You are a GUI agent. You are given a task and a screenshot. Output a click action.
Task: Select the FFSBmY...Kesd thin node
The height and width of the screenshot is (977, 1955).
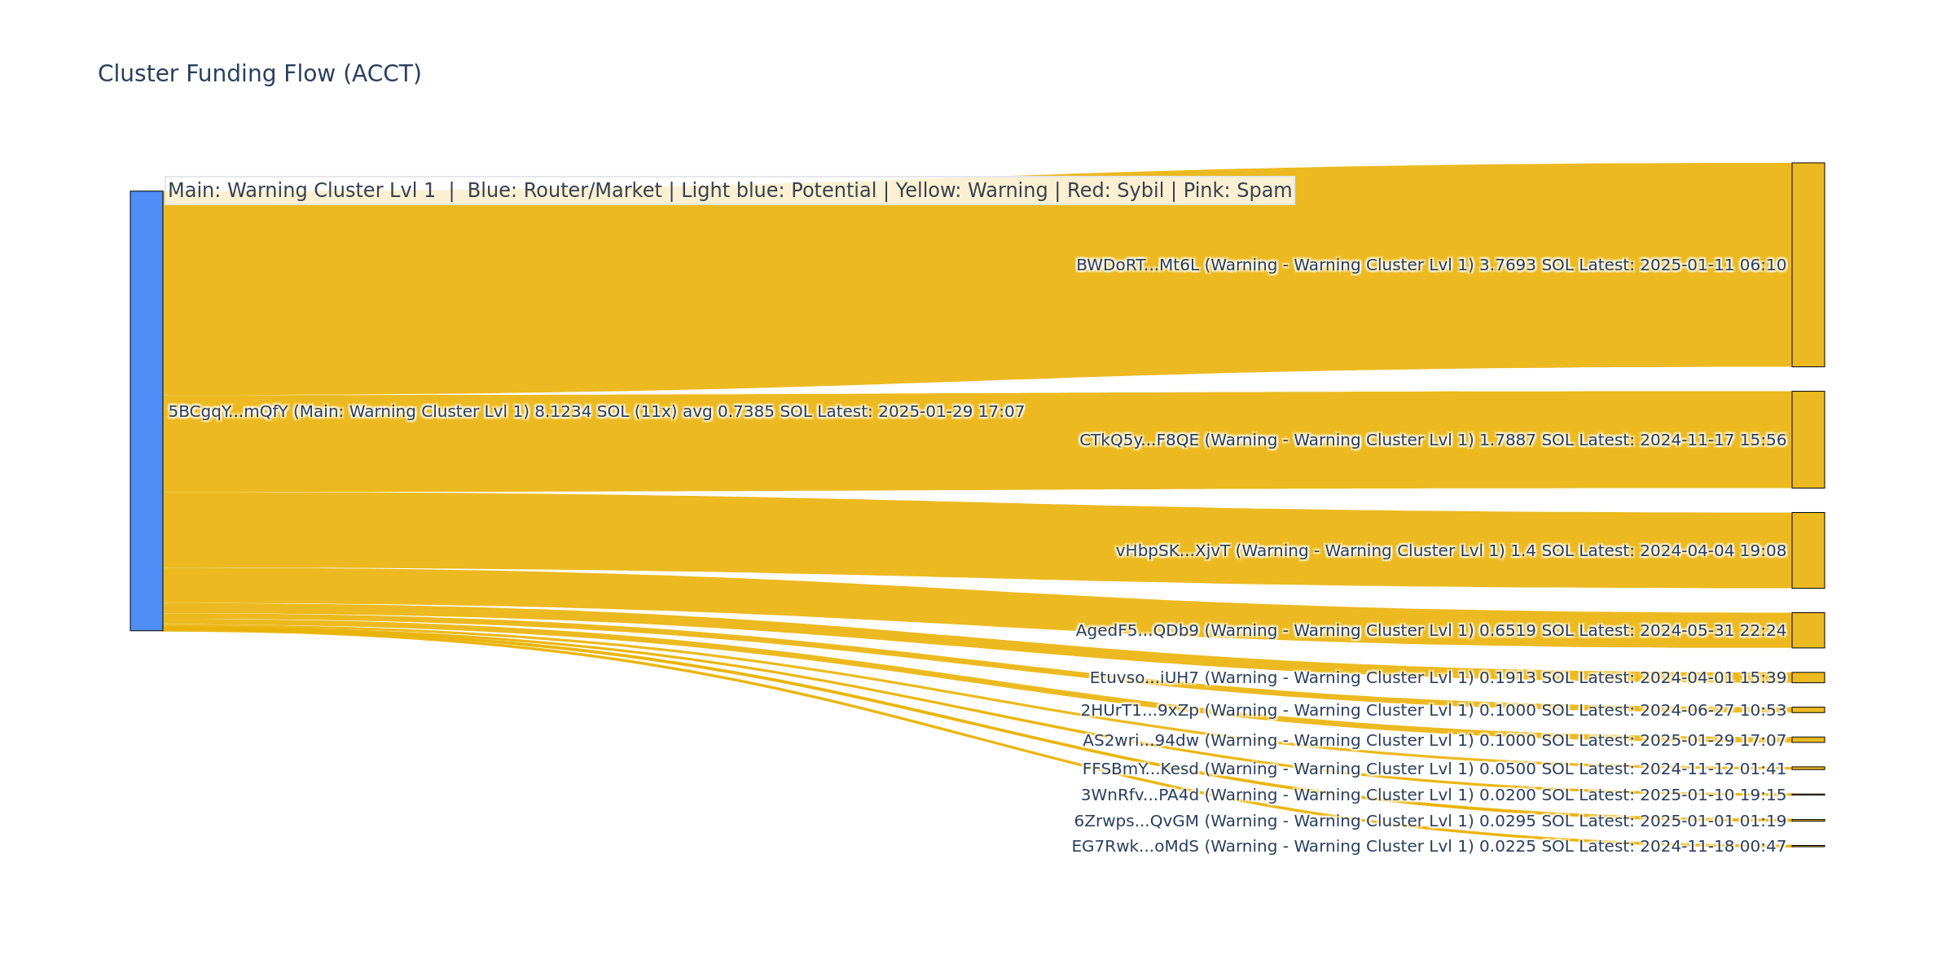(1808, 768)
